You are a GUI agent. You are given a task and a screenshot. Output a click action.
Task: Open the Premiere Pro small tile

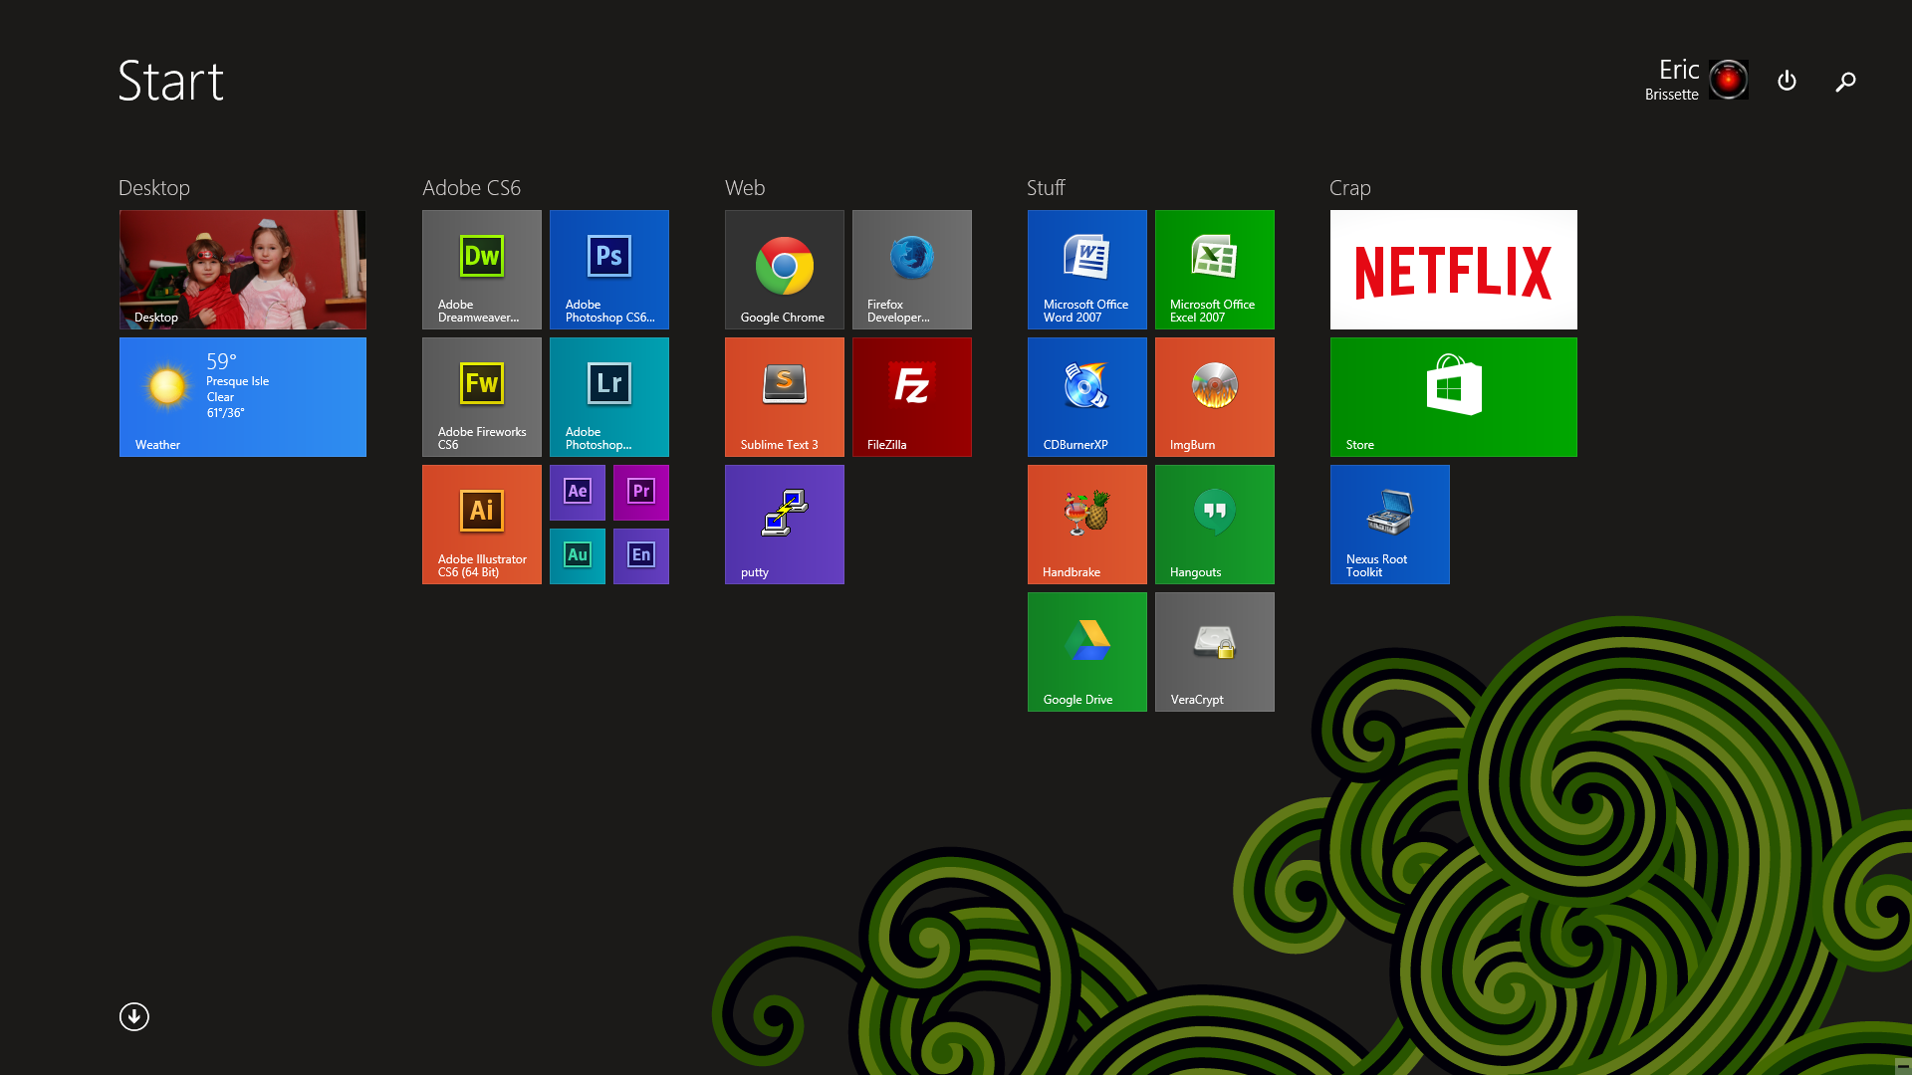coord(641,493)
